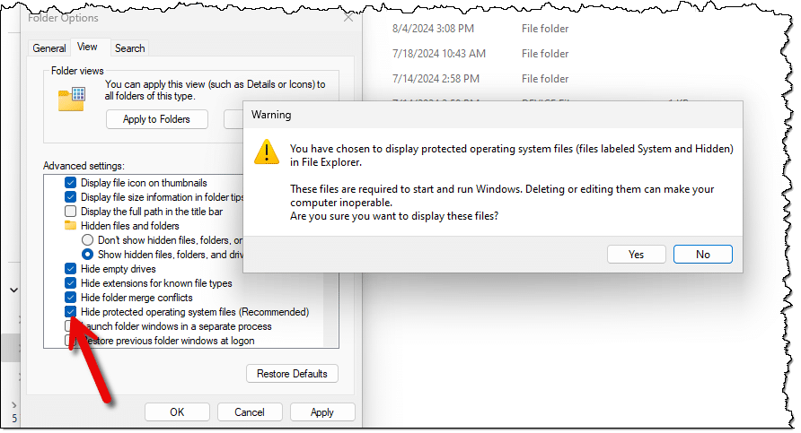Toggle Hide empty drives checkbox
The width and height of the screenshot is (801, 433).
pyautogui.click(x=71, y=269)
